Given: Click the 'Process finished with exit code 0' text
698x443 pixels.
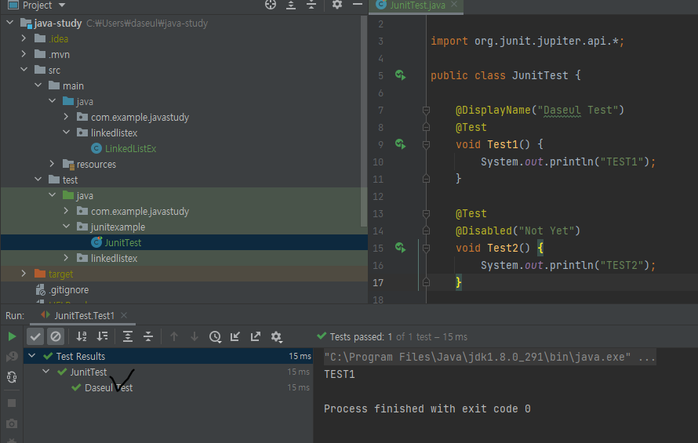Looking at the screenshot, I should [x=427, y=409].
